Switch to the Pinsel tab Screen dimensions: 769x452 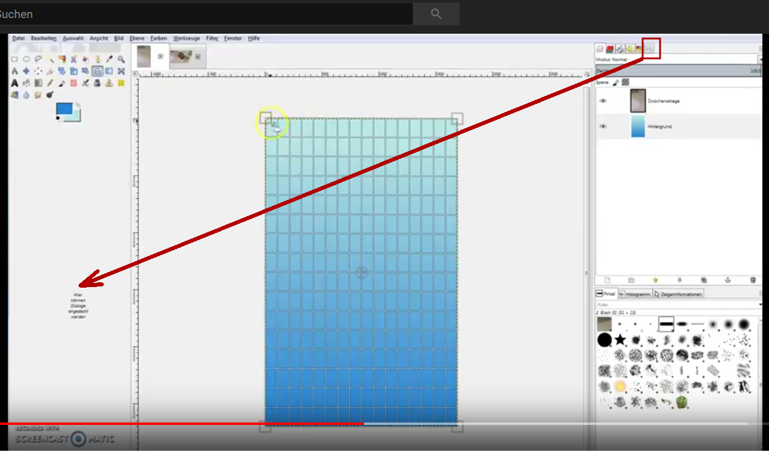click(605, 294)
